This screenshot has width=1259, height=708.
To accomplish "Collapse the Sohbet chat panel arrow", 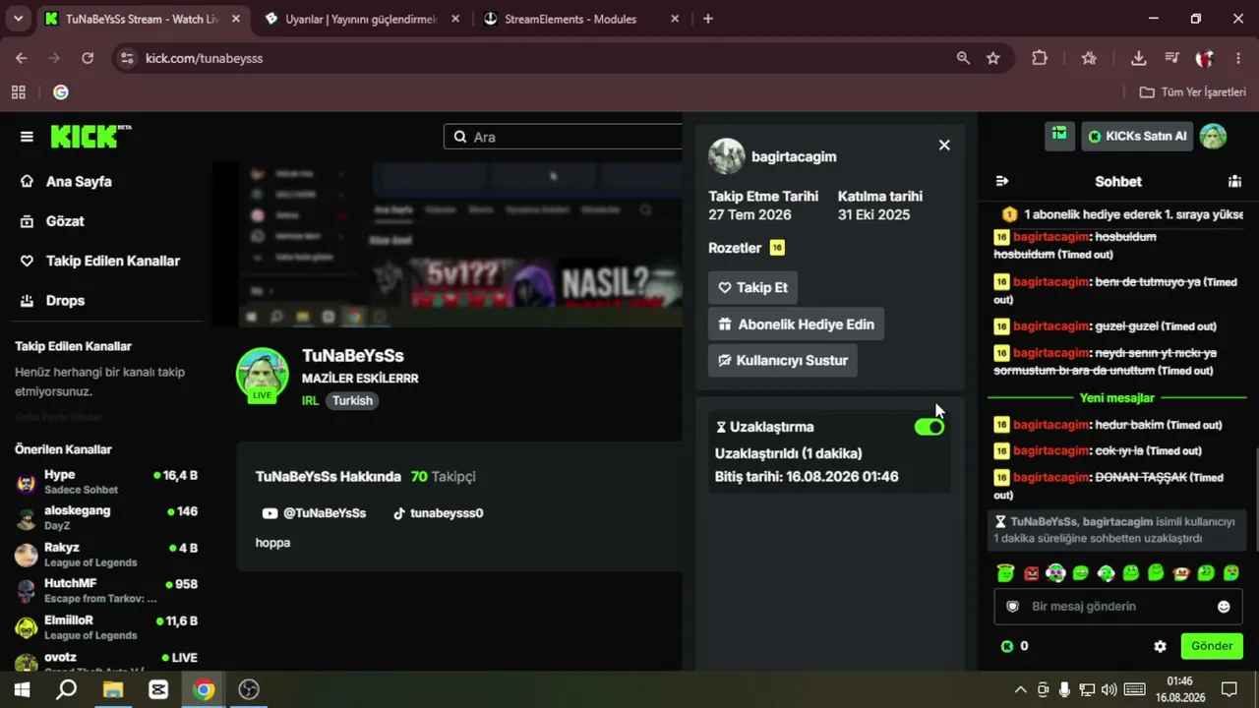I will point(1002,181).
